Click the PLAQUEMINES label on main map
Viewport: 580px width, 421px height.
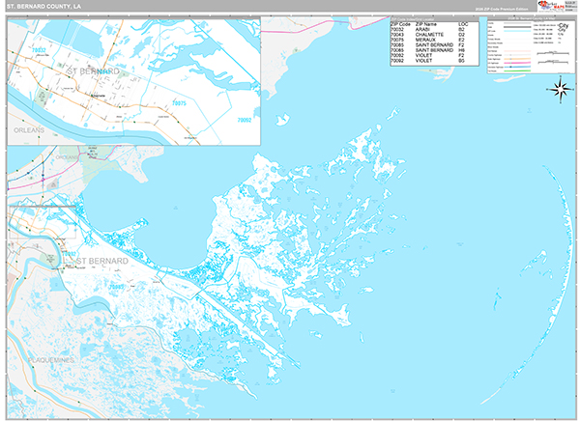click(51, 360)
